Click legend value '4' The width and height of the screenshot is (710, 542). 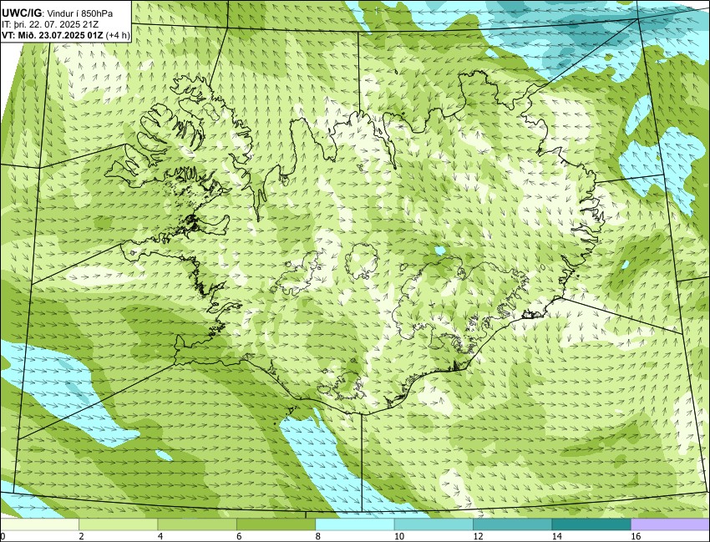pos(160,536)
